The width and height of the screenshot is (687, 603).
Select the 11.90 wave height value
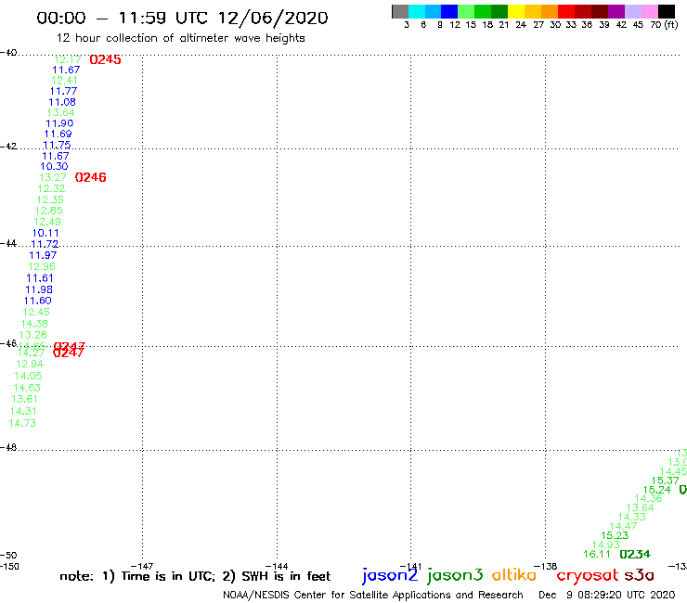tap(59, 123)
